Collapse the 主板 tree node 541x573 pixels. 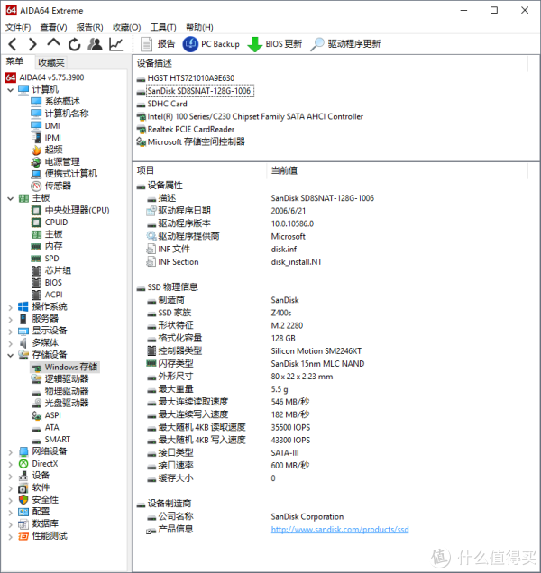tap(10, 198)
